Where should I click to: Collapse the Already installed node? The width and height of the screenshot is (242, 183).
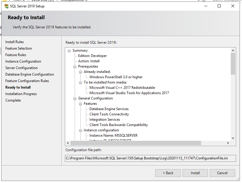[x=80, y=72]
